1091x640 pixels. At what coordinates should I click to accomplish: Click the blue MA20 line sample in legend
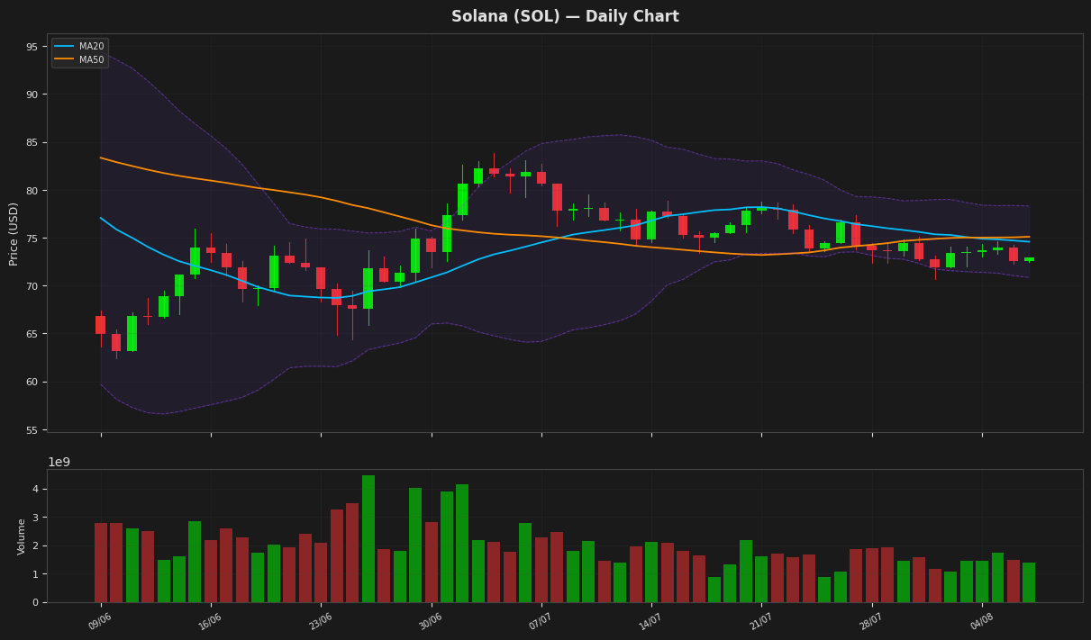(65, 47)
